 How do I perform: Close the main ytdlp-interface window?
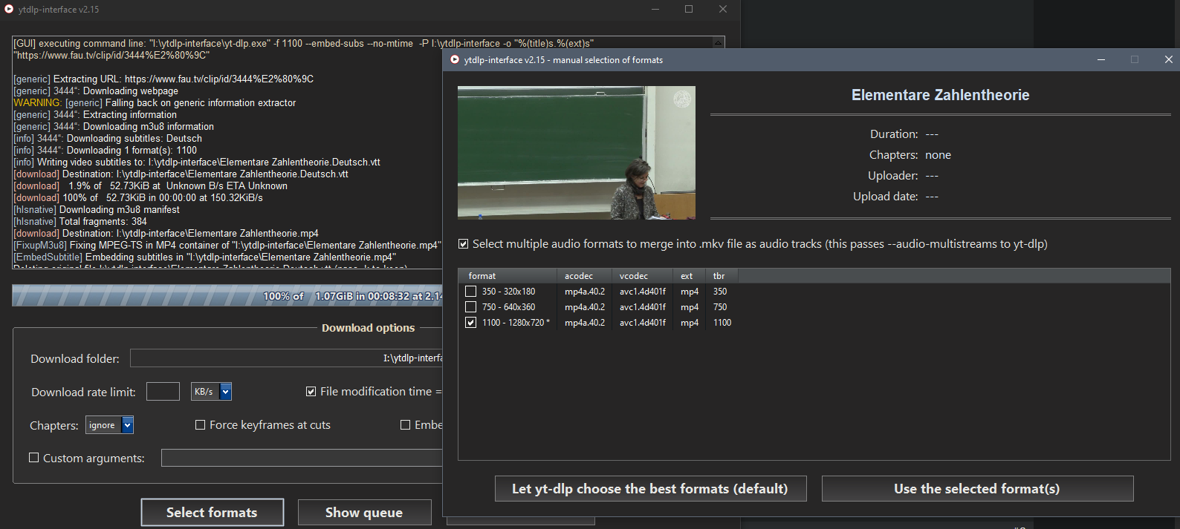[x=723, y=9]
